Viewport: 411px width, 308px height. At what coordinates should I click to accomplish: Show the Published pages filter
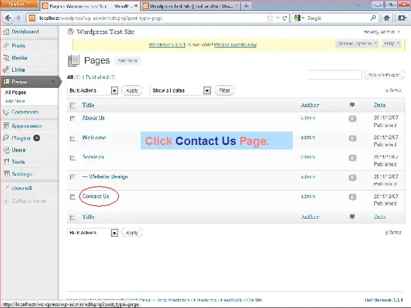click(x=101, y=77)
